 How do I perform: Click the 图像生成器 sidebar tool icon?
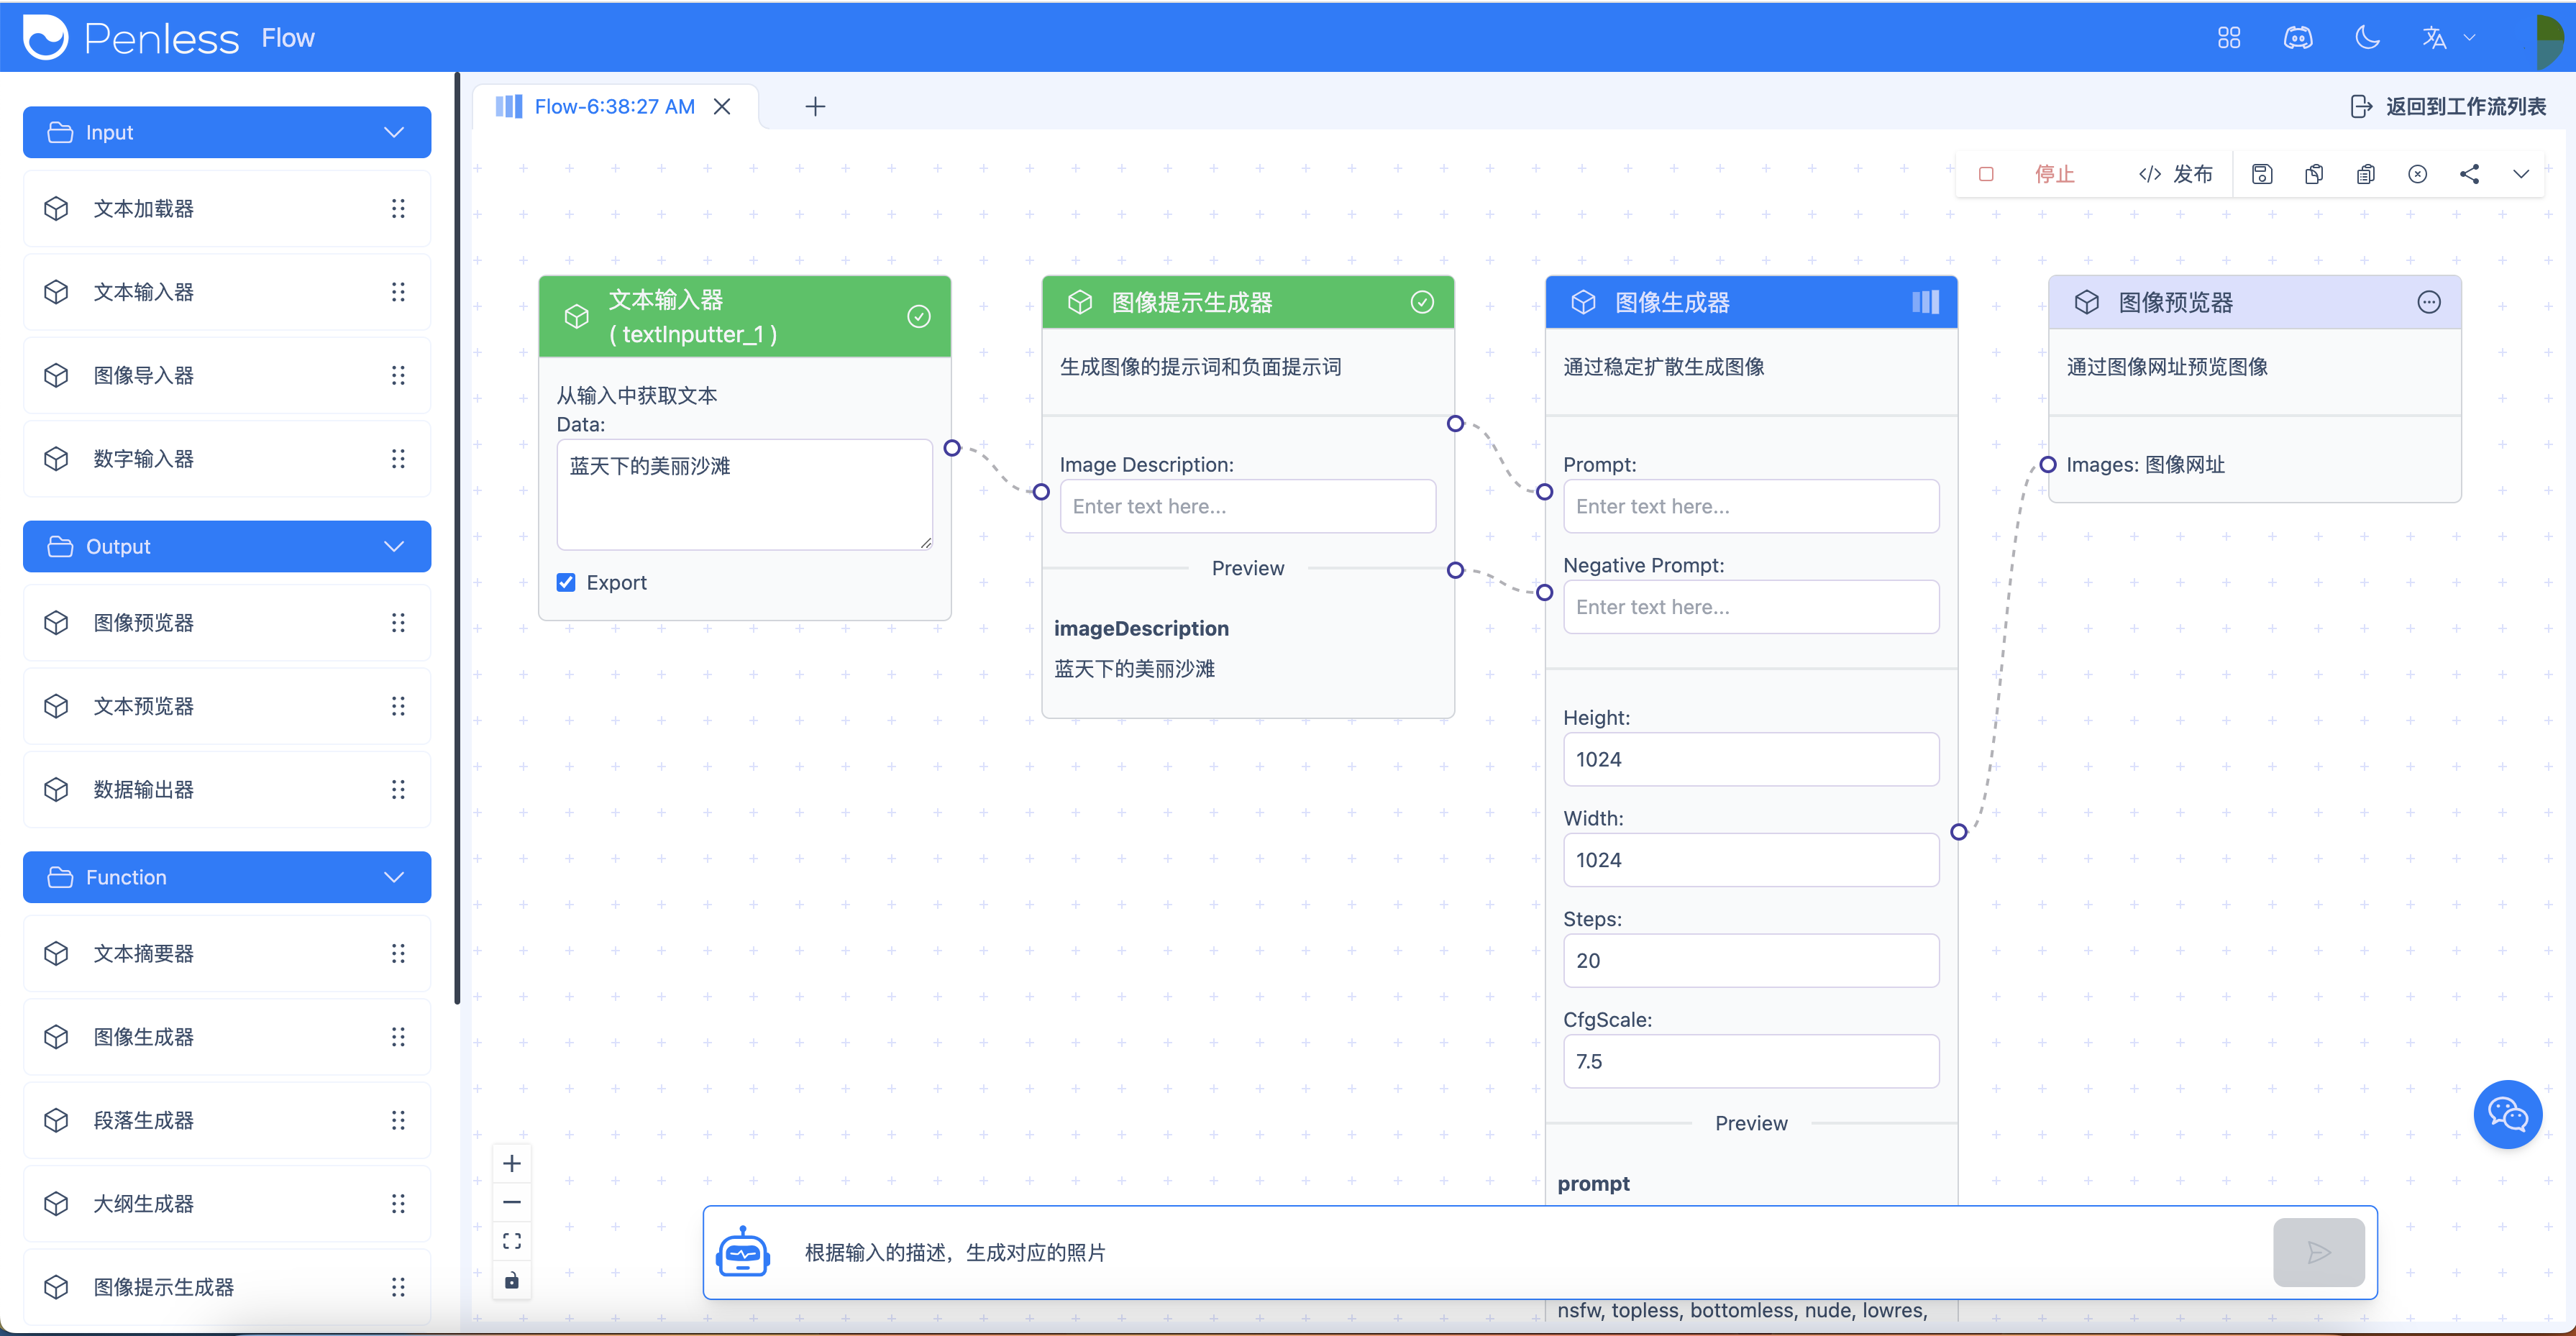coord(56,1035)
